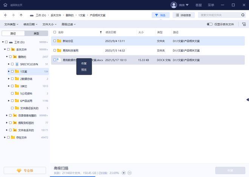
Task: Choose 恢复 in the context menu
Action: pyautogui.click(x=84, y=64)
